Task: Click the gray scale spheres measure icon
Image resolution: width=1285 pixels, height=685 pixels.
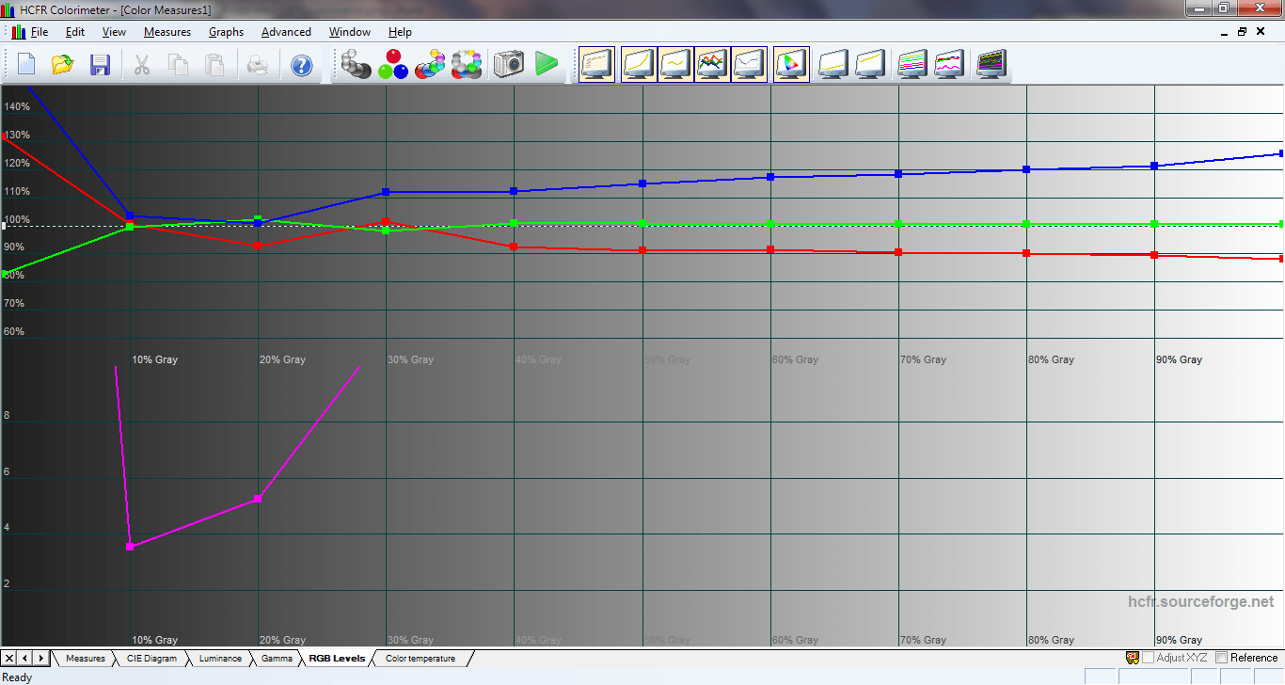Action: click(357, 65)
